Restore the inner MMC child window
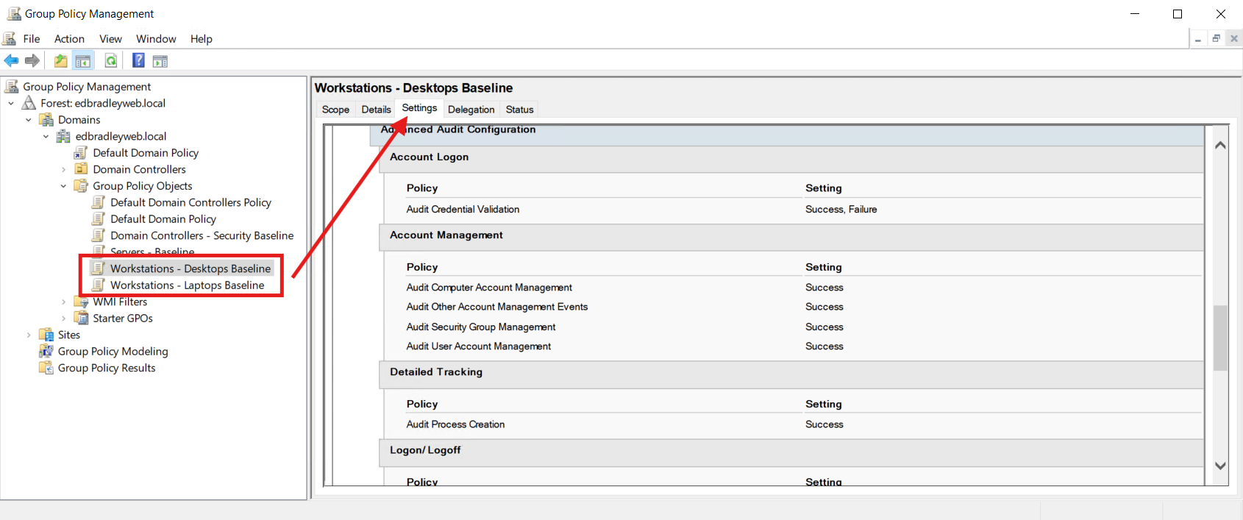 pyautogui.click(x=1216, y=39)
